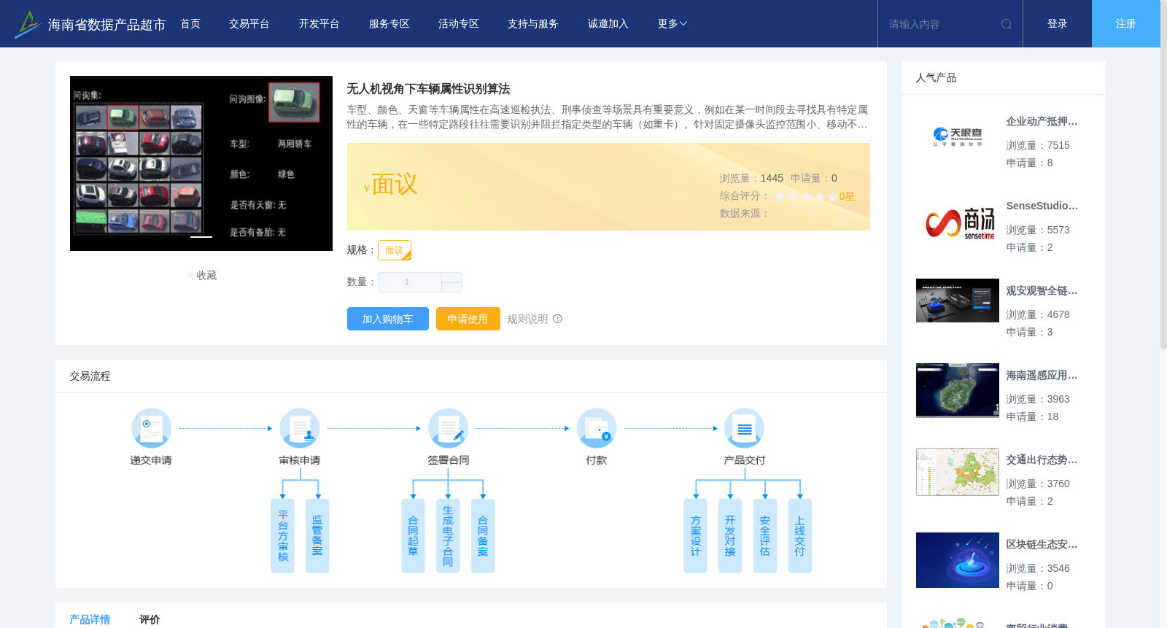Screen dimensions: 1167x628
Task: Click the 监管备案 flow box
Action: [x=317, y=536]
